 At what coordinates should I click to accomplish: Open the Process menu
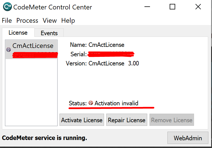pyautogui.click(x=27, y=21)
